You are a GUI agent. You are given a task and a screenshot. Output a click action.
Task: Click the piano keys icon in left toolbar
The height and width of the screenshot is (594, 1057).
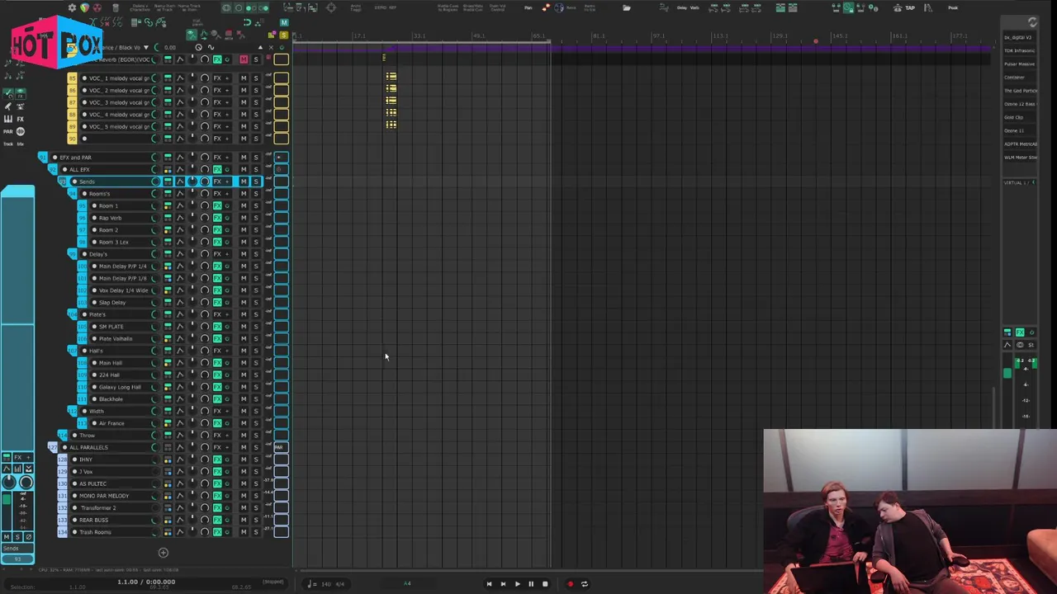[x=8, y=119]
